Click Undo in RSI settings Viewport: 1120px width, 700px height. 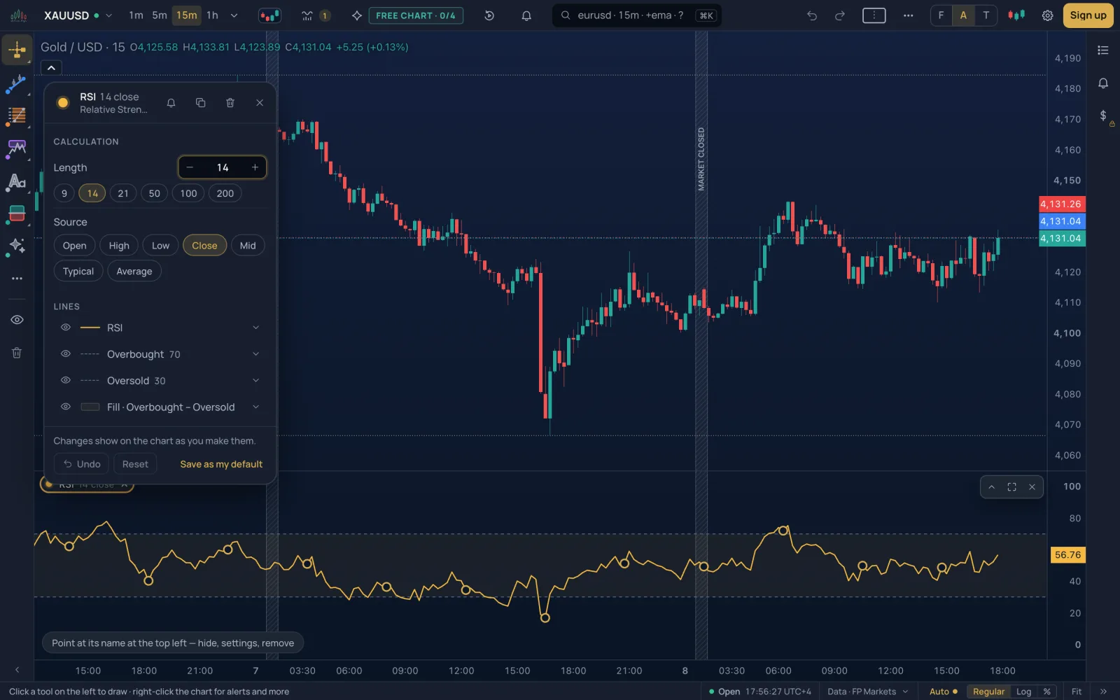82,464
